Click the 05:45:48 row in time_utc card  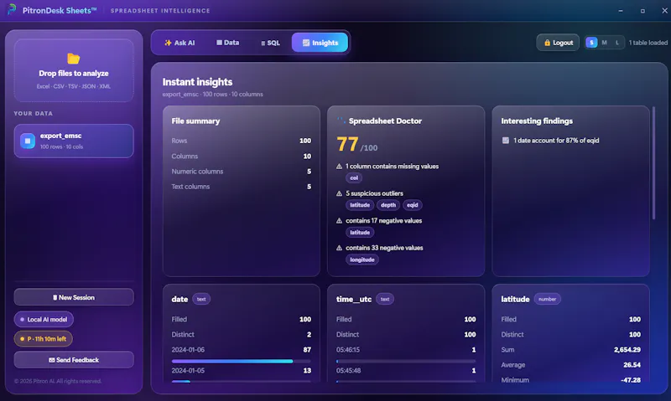pos(406,371)
